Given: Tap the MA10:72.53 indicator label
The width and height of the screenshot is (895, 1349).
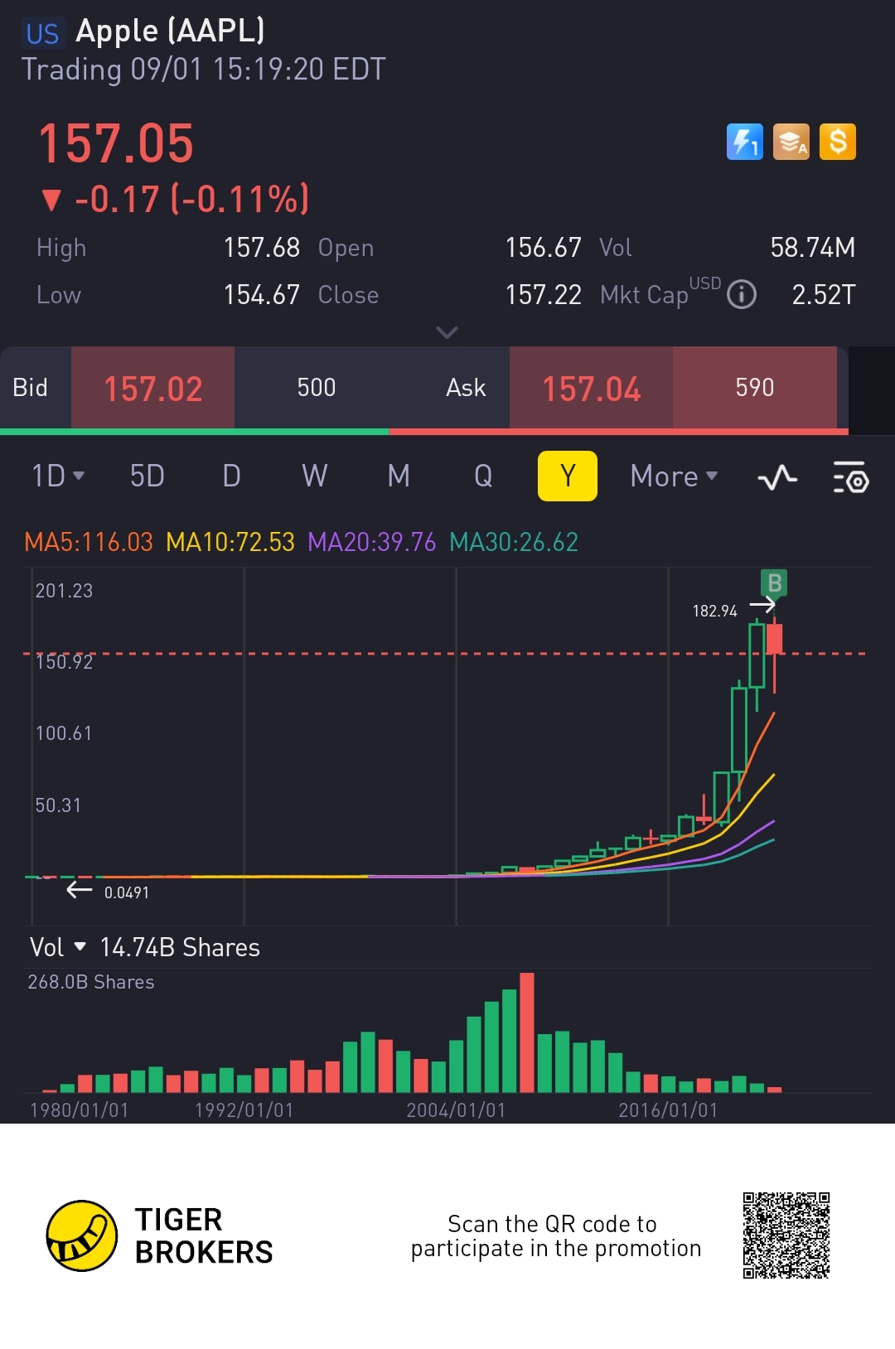Looking at the screenshot, I should pyautogui.click(x=230, y=542).
